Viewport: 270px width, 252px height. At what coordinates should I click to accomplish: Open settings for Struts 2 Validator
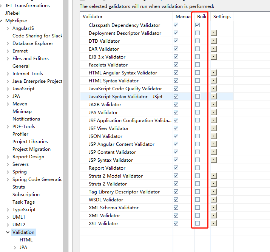click(x=214, y=184)
